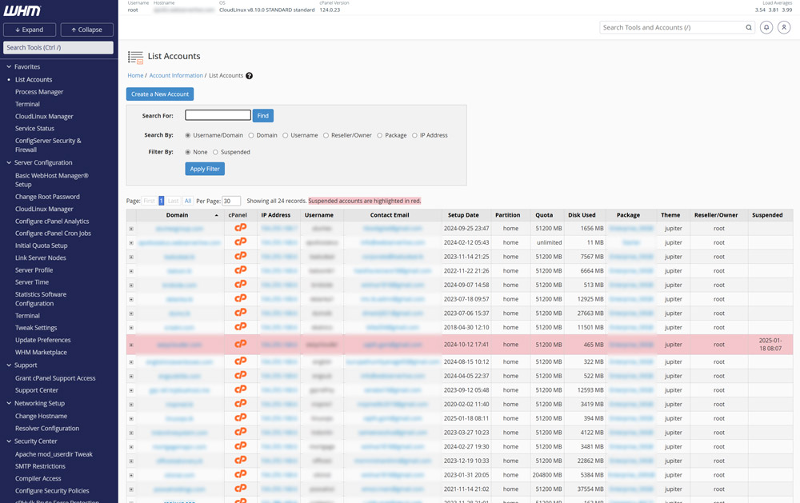This screenshot has width=800, height=503.
Task: Sort the table by Disk Used column
Action: pos(582,215)
